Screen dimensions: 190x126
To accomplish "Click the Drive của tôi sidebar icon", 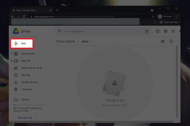I will pos(16,54).
